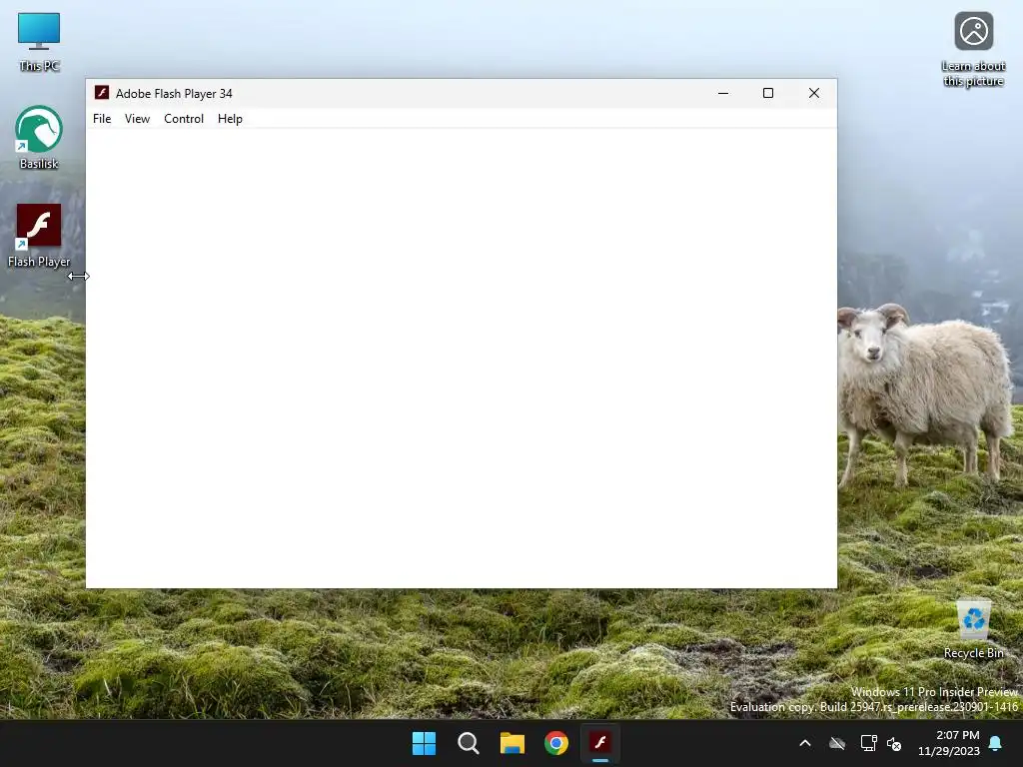Screen dimensions: 1023x767
Task: Open the clock showing 2:07 PM
Action: tap(949, 743)
